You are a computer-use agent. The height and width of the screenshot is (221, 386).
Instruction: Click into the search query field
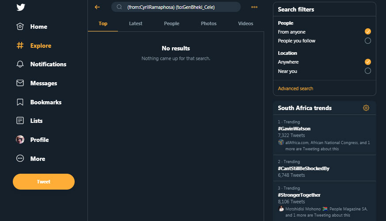click(x=177, y=7)
